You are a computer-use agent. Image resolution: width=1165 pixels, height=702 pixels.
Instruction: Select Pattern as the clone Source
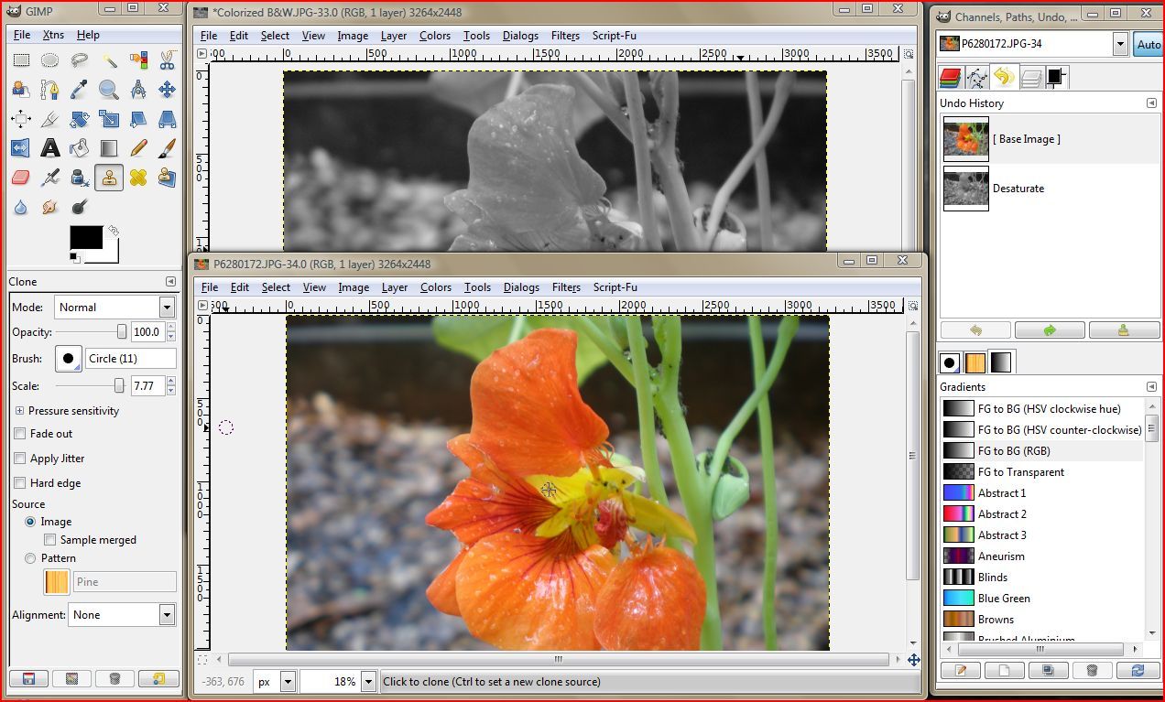click(x=28, y=557)
